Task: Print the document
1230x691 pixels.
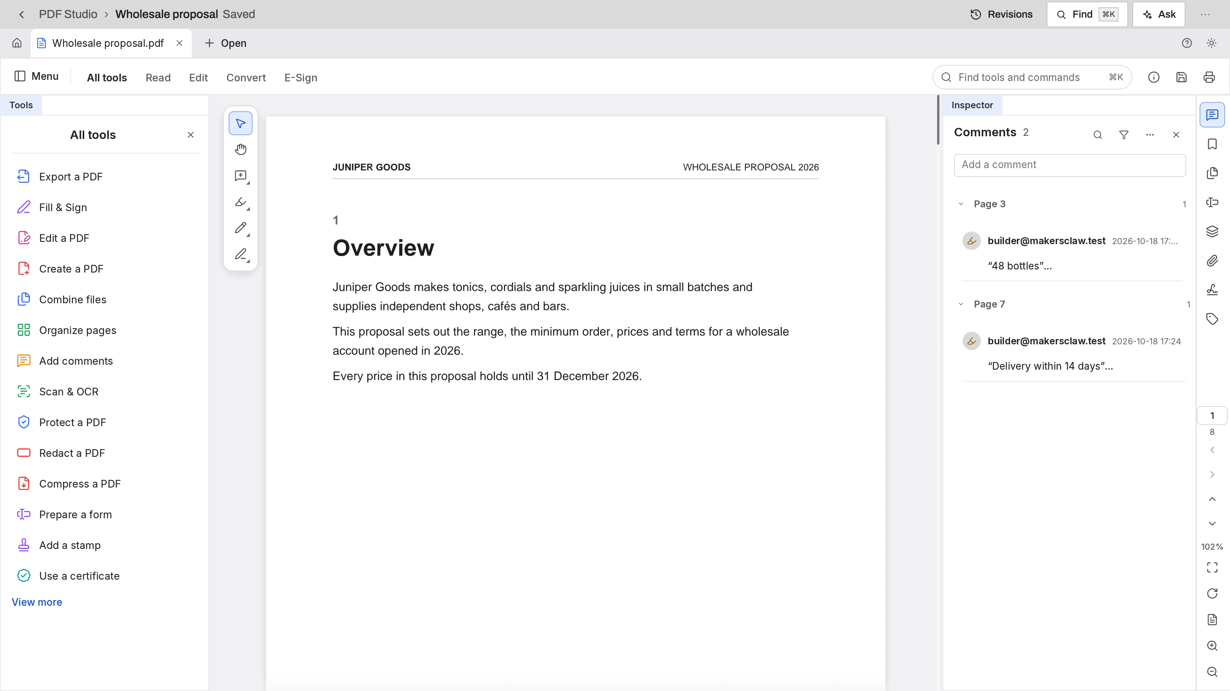Action: [x=1209, y=77]
